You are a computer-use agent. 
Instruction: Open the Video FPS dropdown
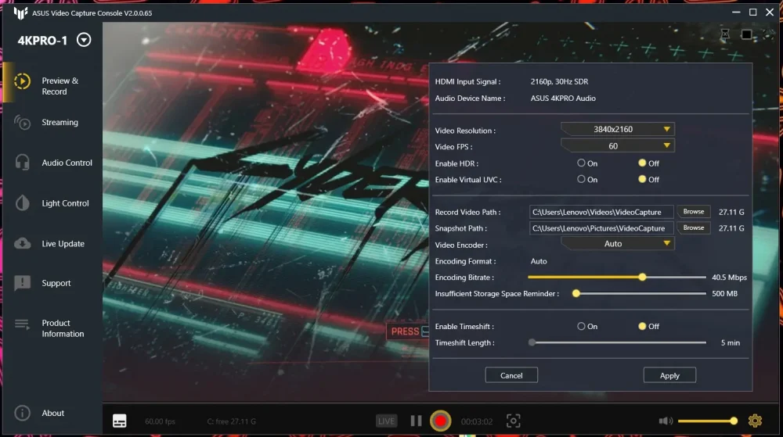tap(617, 146)
